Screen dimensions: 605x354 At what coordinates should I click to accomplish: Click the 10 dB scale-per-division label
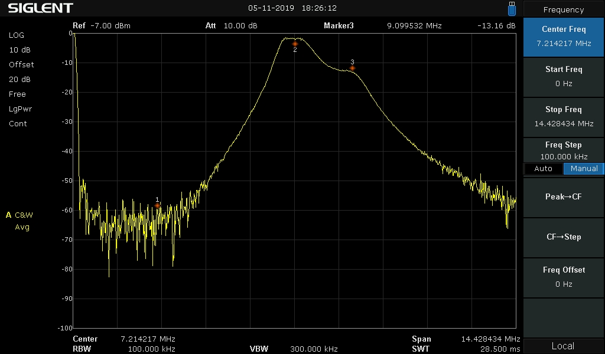[19, 50]
